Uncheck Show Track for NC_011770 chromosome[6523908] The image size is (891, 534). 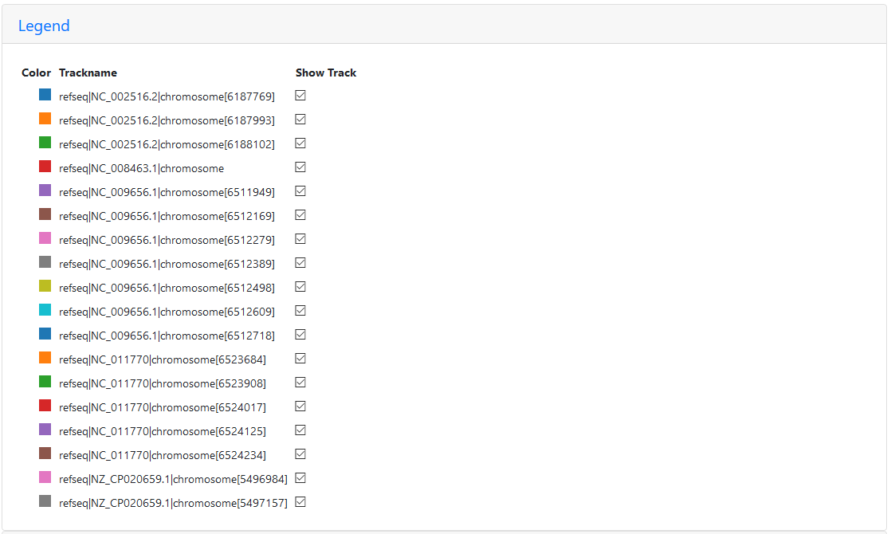(x=300, y=382)
